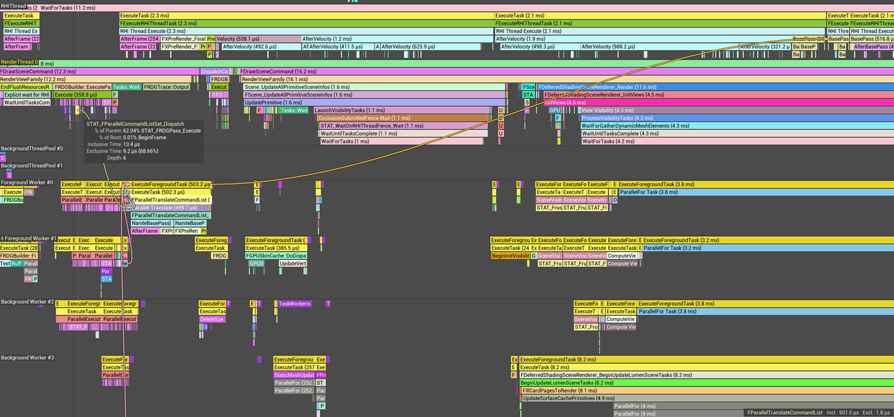
Task: Select the Foreground Worker #0 track label
Action: pyautogui.click(x=27, y=182)
